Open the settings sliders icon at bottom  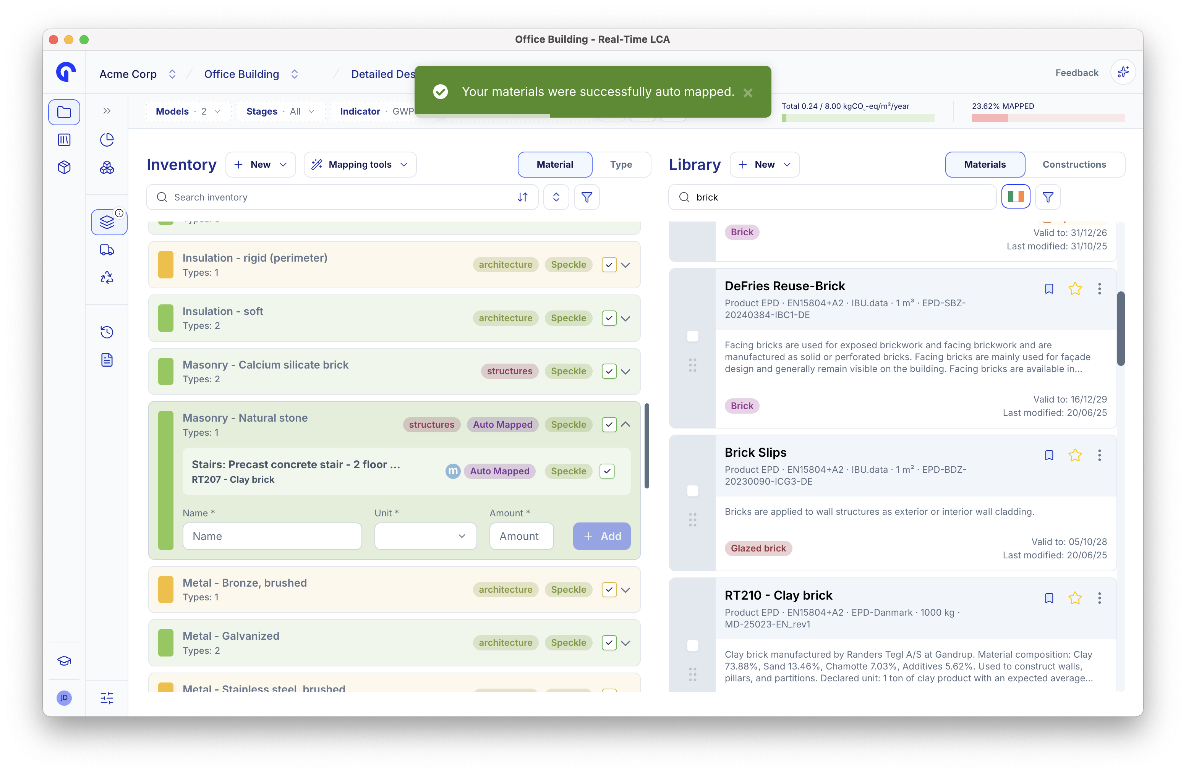pyautogui.click(x=107, y=698)
